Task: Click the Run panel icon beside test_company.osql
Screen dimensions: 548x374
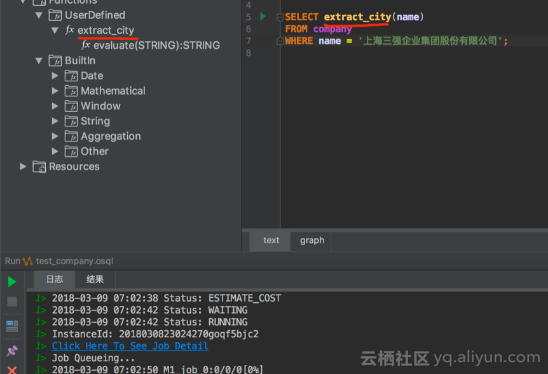Action: click(x=27, y=261)
